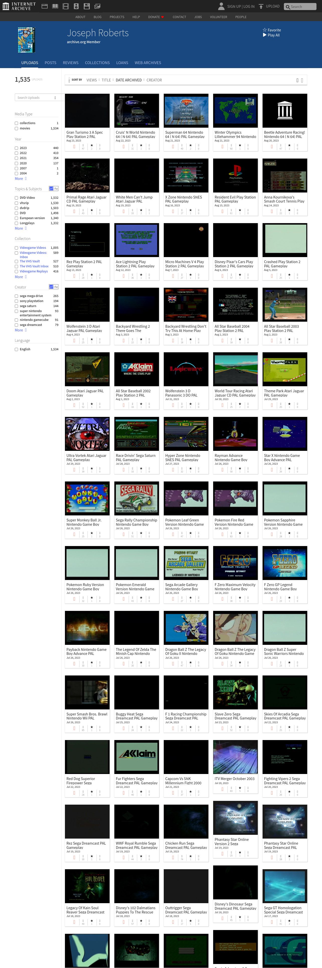Open the Uploads tab
322x968 pixels.
pyautogui.click(x=30, y=63)
